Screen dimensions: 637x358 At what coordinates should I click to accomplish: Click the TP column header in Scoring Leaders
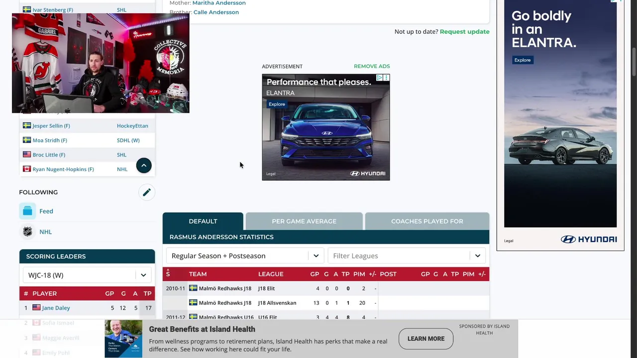[147, 293]
